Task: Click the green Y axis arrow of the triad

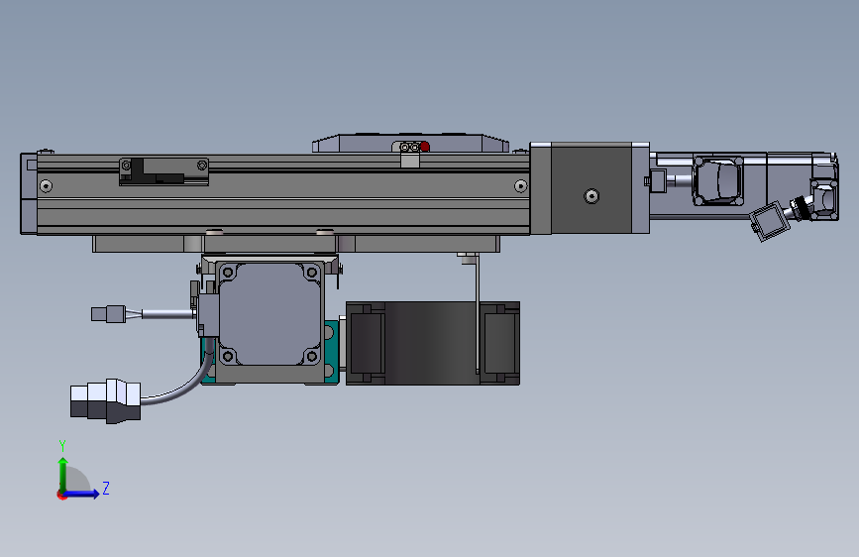Action: 63,476
